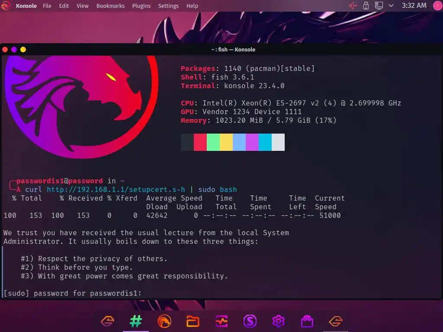Click the Garuda dragon launcher icon in top panel
The height and width of the screenshot is (332, 443).
[5, 6]
